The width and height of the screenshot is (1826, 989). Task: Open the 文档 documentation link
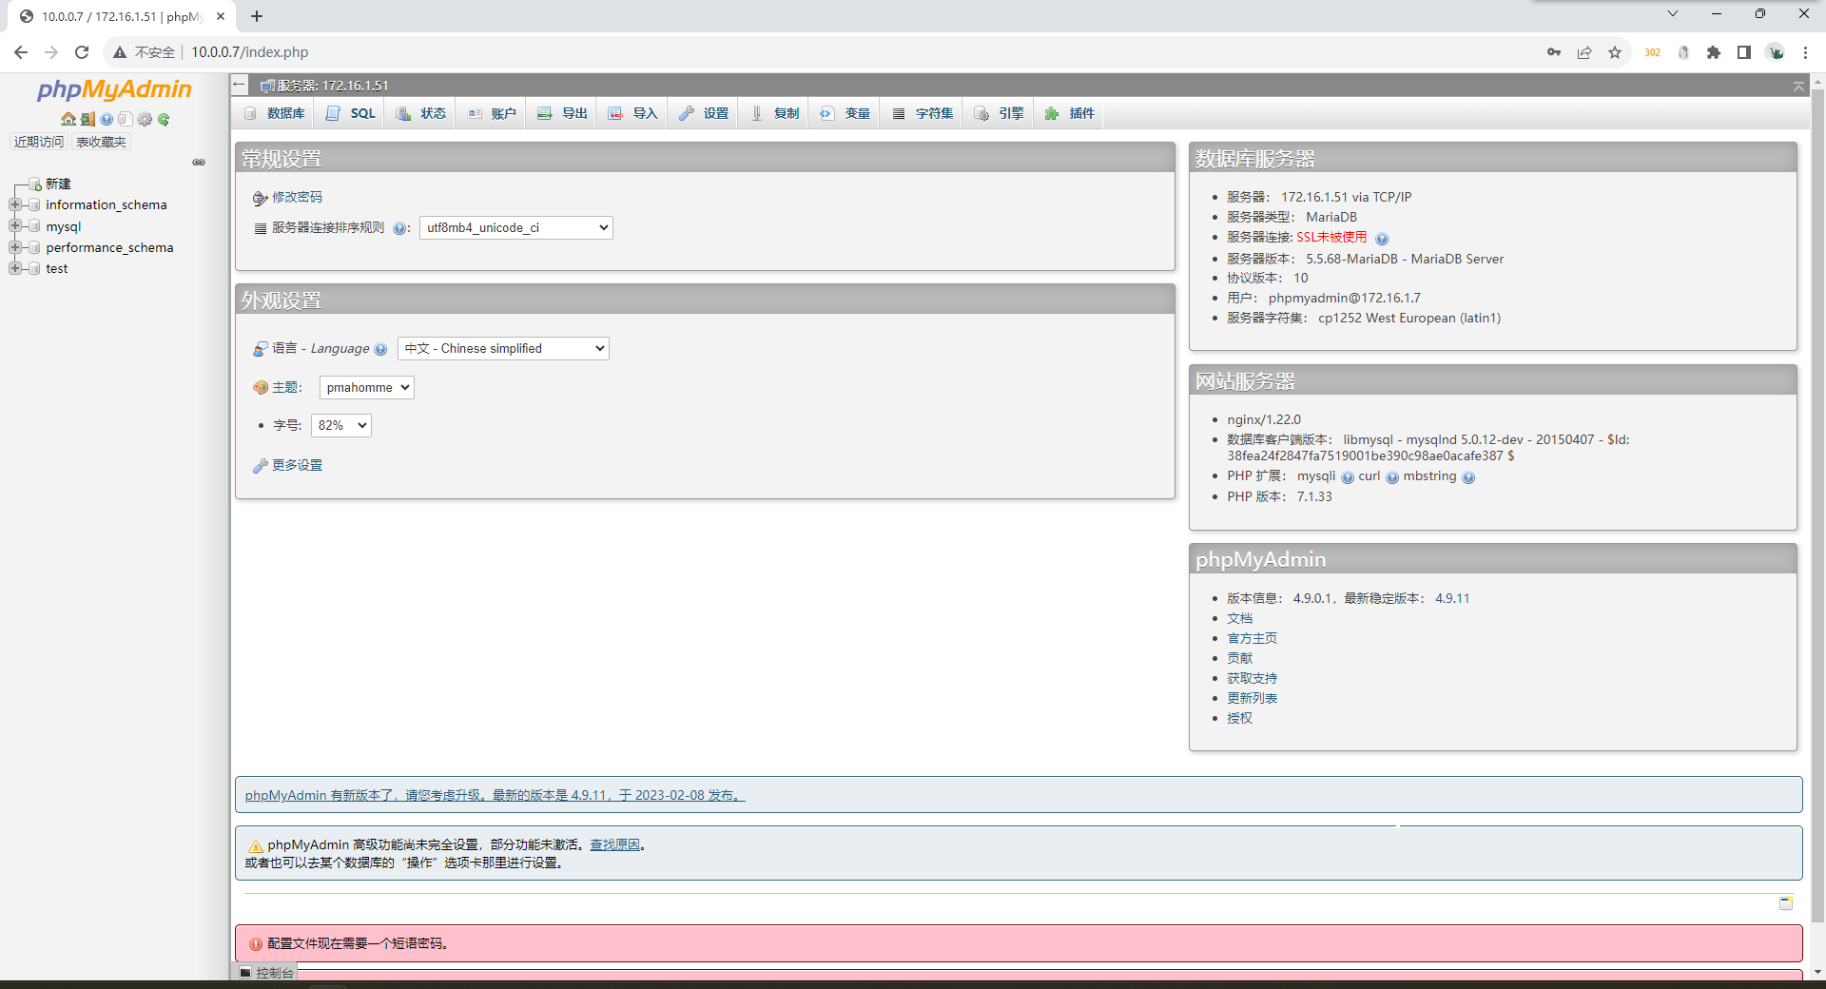[x=1239, y=619]
